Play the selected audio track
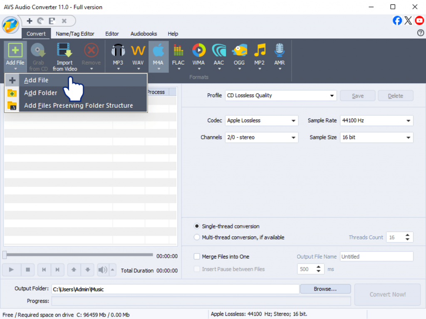 coord(11,270)
